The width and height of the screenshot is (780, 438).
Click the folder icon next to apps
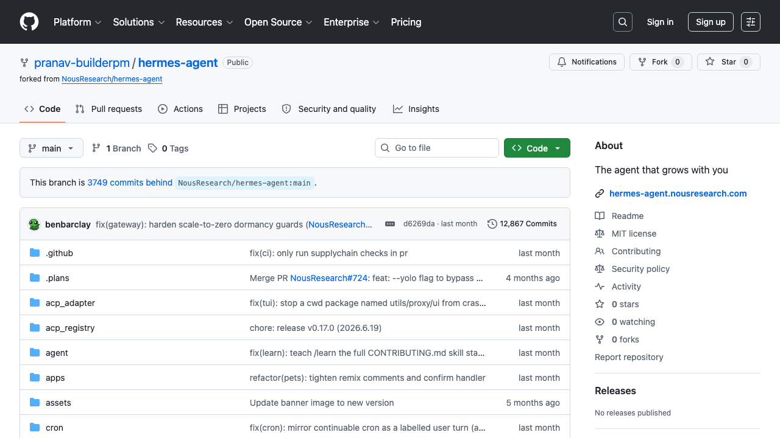tap(35, 378)
